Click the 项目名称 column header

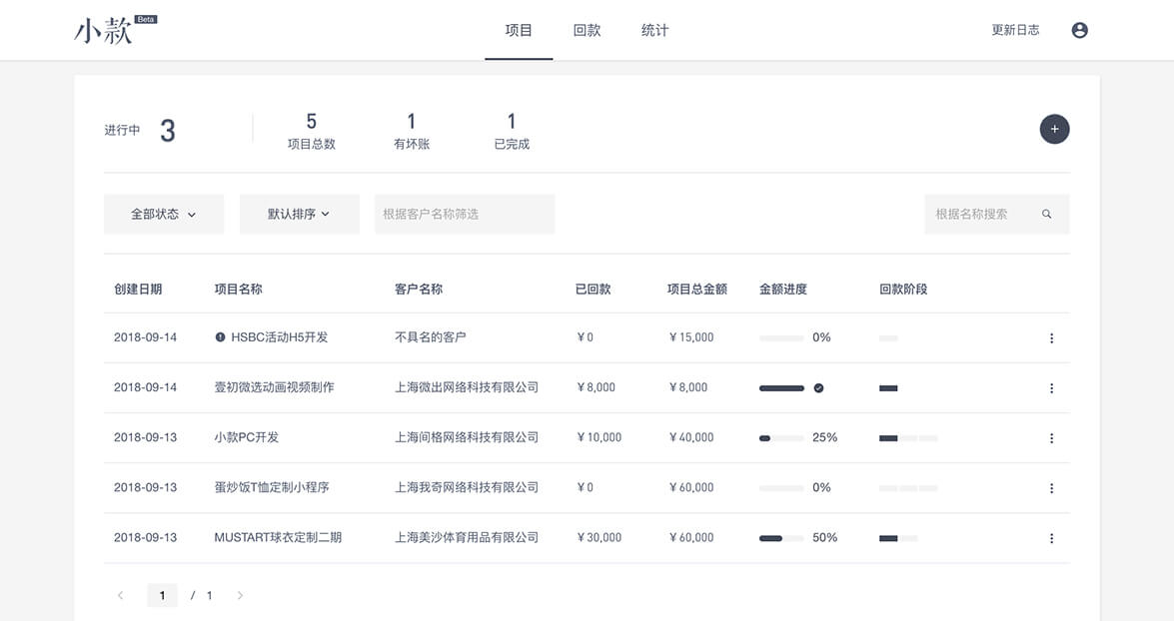coord(238,290)
